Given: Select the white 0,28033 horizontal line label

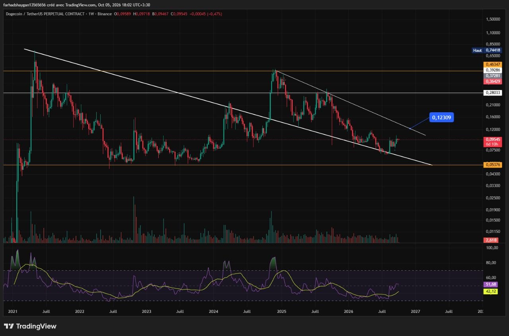Looking at the screenshot, I should pyautogui.click(x=493, y=93).
